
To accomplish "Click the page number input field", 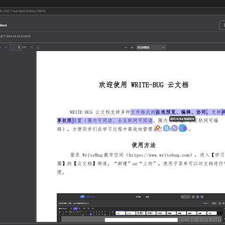I will (15, 47).
